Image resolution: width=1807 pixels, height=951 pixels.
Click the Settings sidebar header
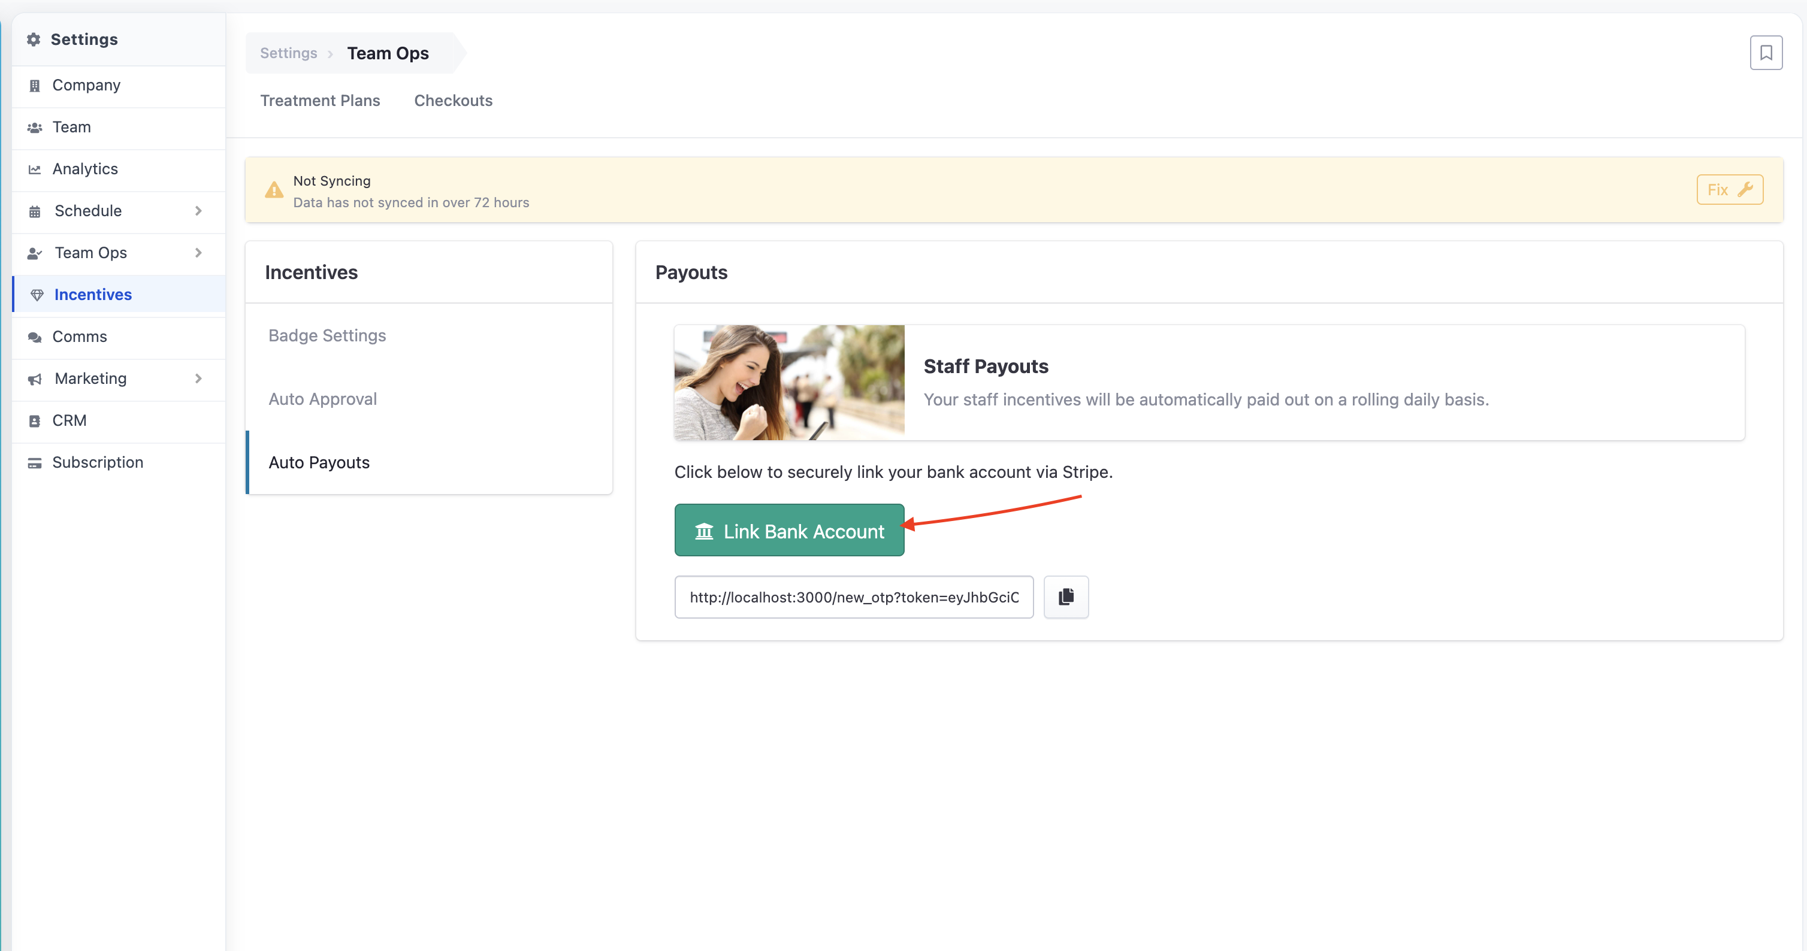[x=119, y=40]
